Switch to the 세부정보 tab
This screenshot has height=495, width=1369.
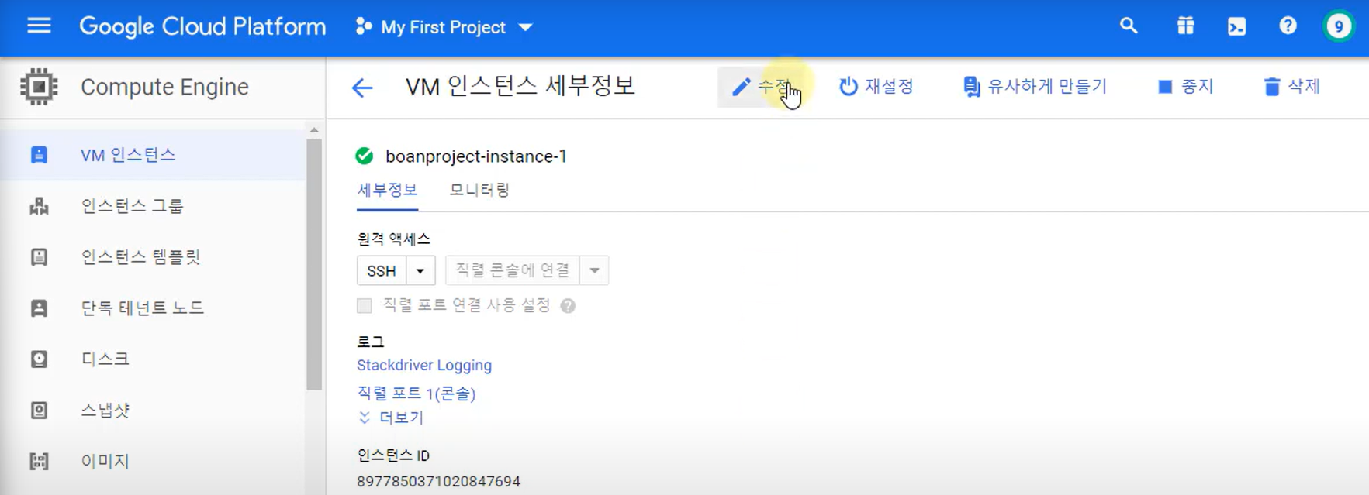point(387,191)
